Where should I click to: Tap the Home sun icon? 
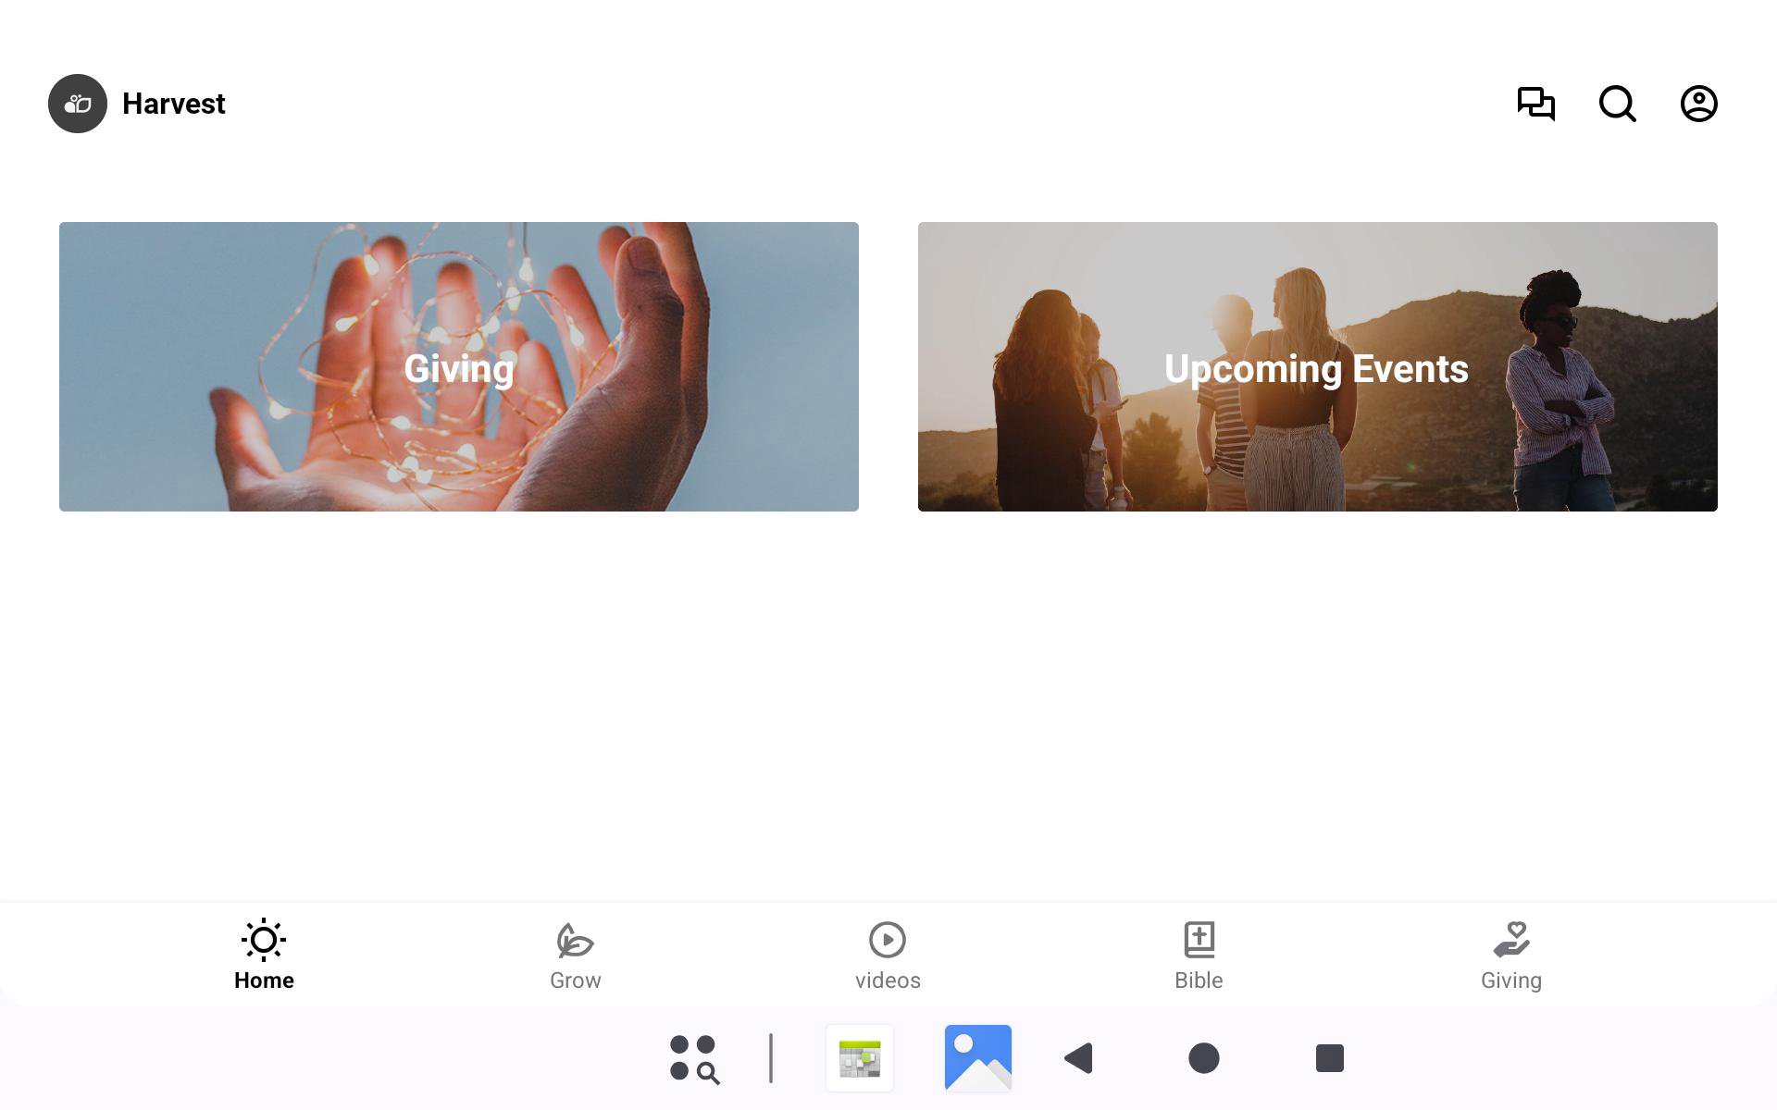[264, 940]
